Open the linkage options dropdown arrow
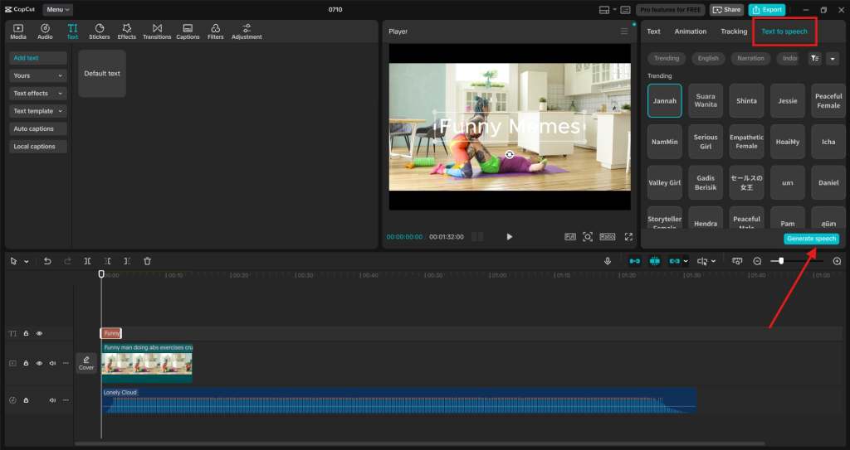This screenshot has width=850, height=450. 686,261
